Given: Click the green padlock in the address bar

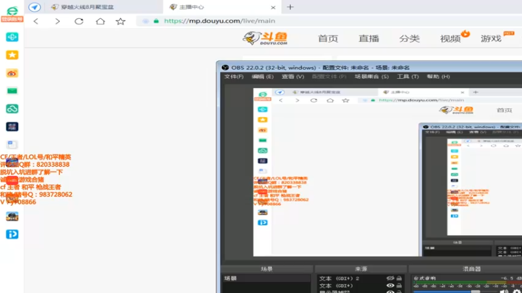Looking at the screenshot, I should (156, 21).
